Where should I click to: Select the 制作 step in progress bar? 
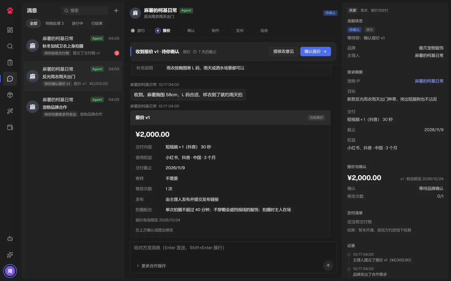coord(212,31)
